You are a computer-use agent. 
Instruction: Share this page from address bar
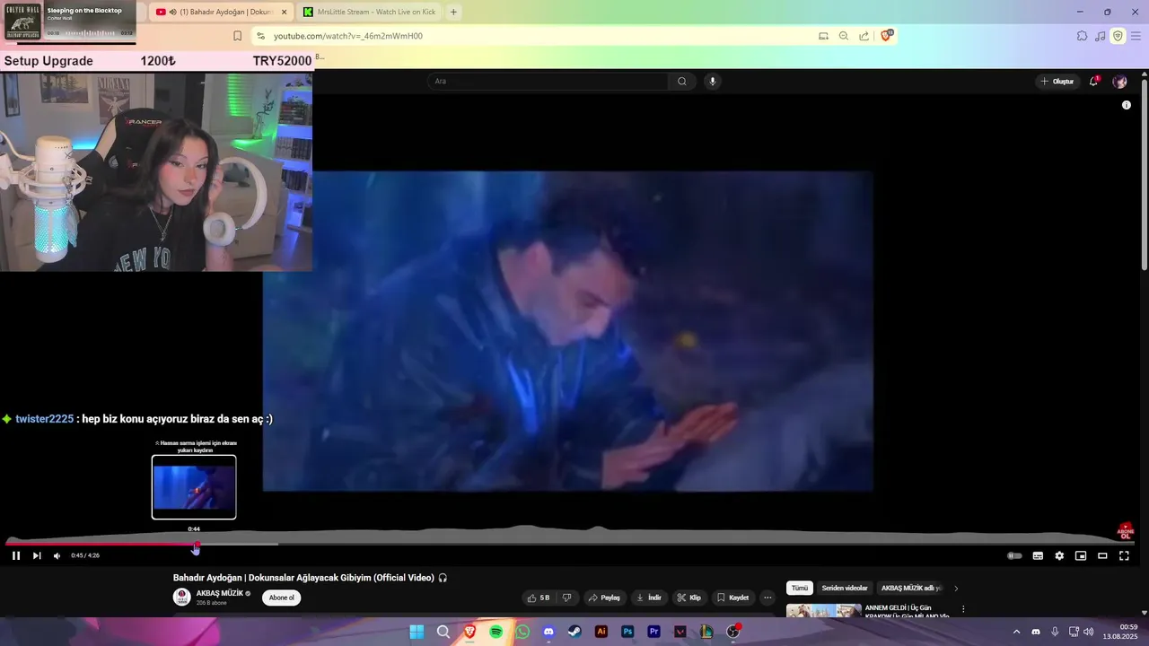point(864,36)
